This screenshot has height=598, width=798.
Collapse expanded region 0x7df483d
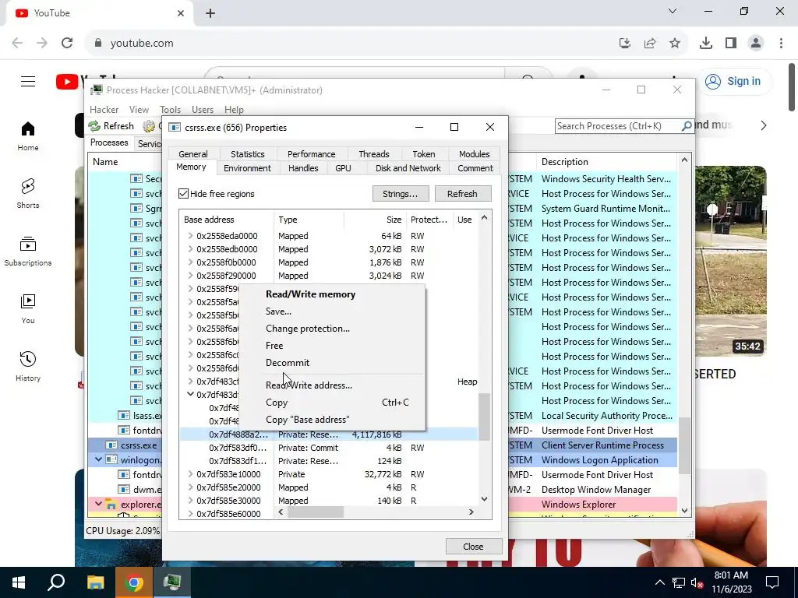point(190,394)
